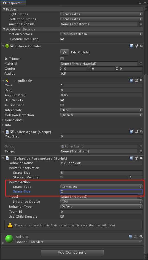Click the Behavior Name field
The image size is (148, 260).
(x=101, y=163)
